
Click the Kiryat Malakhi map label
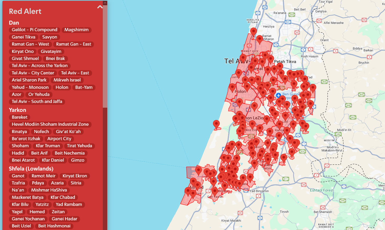pyautogui.click(x=231, y=221)
